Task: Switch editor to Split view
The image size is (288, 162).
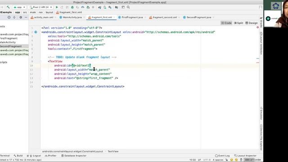Action: (x=238, y=23)
